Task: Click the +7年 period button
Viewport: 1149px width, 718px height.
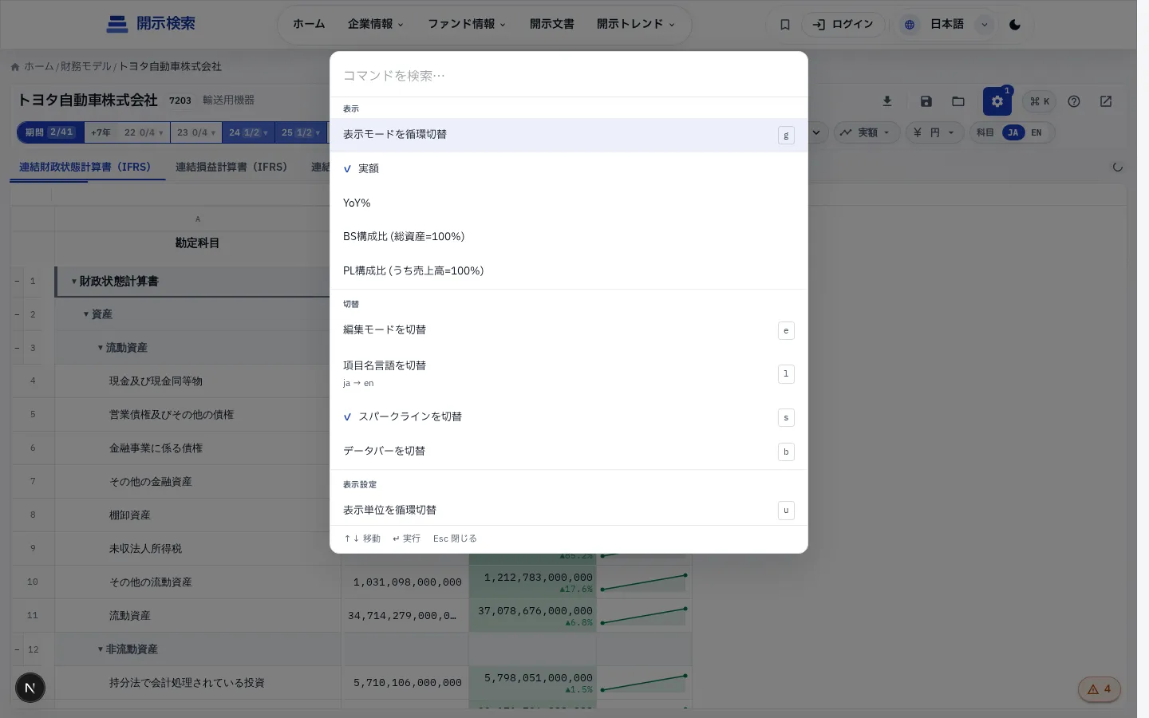Action: [x=101, y=132]
